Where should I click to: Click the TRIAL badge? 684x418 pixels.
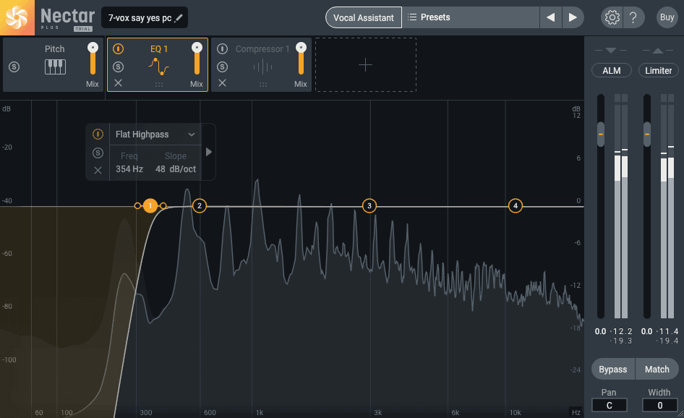click(x=82, y=29)
